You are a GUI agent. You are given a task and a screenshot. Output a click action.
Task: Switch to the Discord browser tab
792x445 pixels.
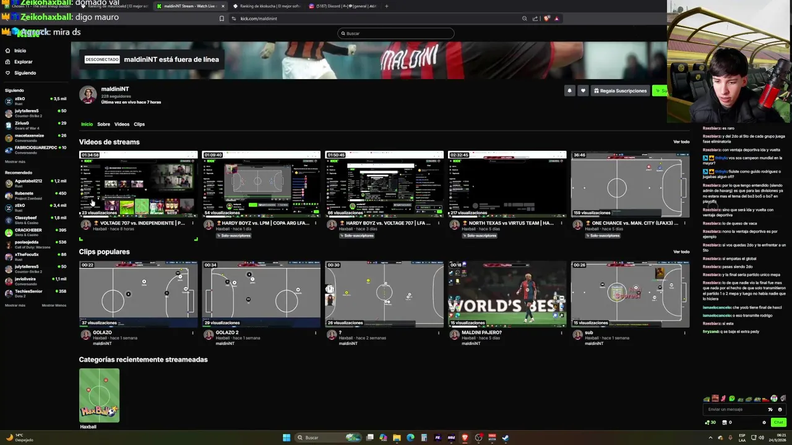343,6
